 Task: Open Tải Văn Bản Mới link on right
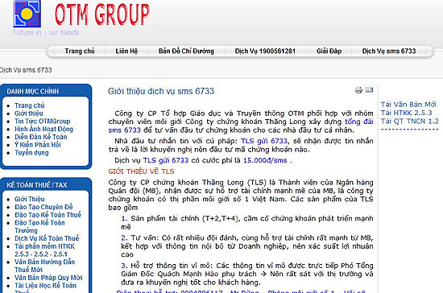tap(408, 105)
